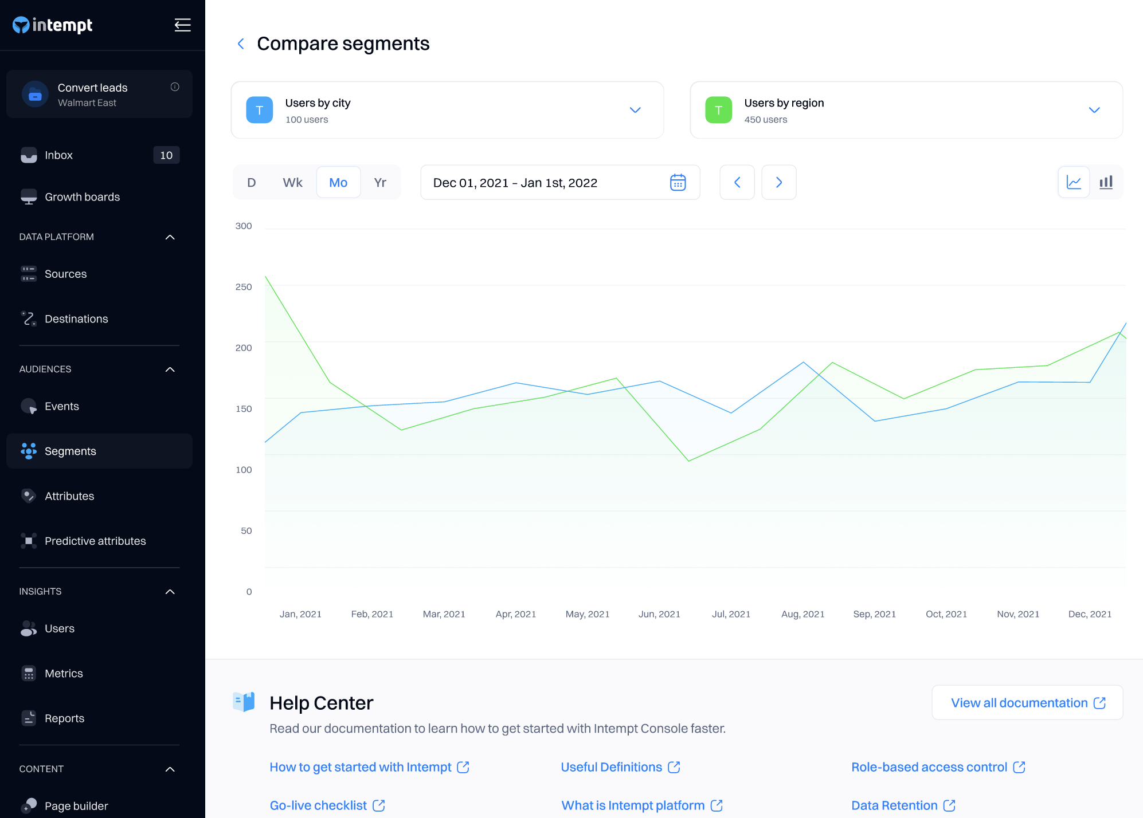Click the green Users by region swatch
The image size is (1143, 818).
coord(718,110)
